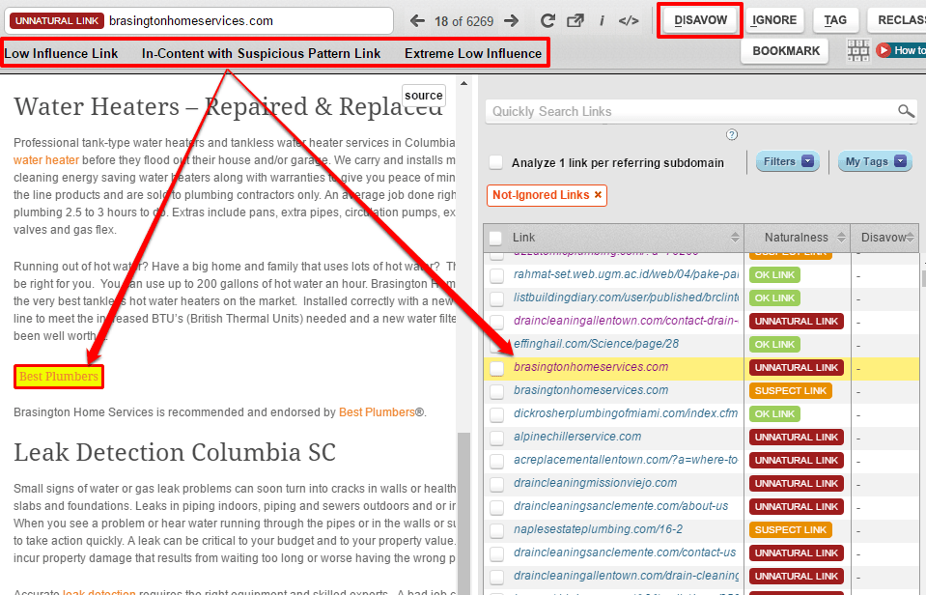Click the page preview vertical scrollbar

click(x=464, y=514)
